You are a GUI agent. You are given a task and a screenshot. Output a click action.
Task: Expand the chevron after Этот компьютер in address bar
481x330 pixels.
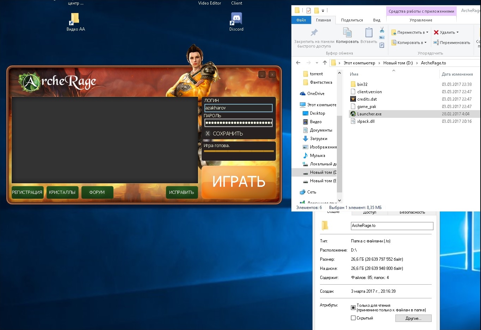380,63
